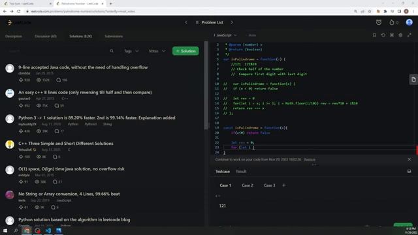Comments icon on 9-line Java solution

(x=58, y=80)
